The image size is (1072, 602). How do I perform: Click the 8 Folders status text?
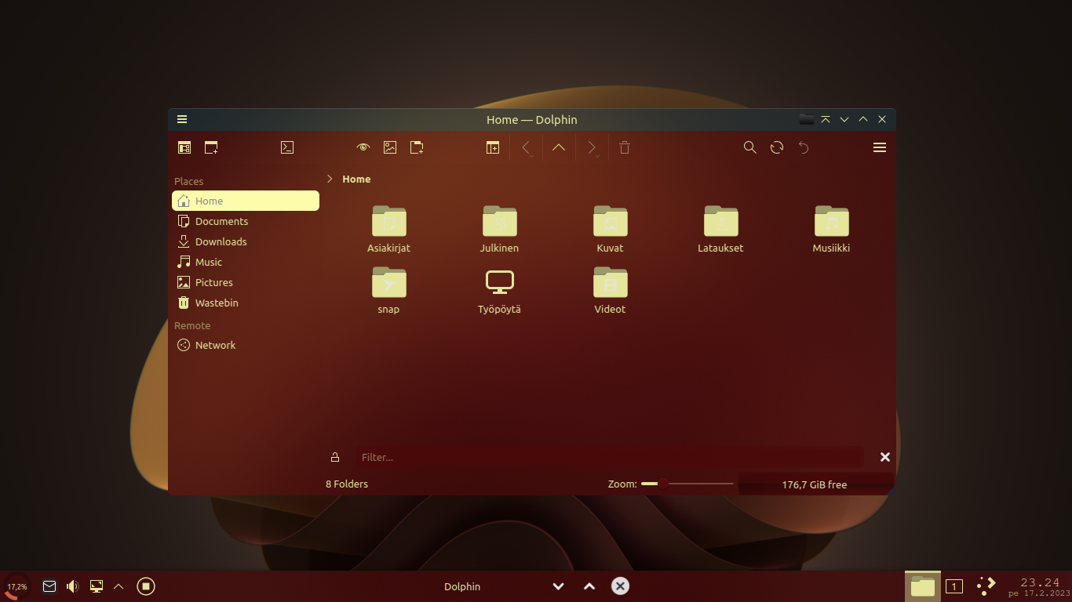347,484
